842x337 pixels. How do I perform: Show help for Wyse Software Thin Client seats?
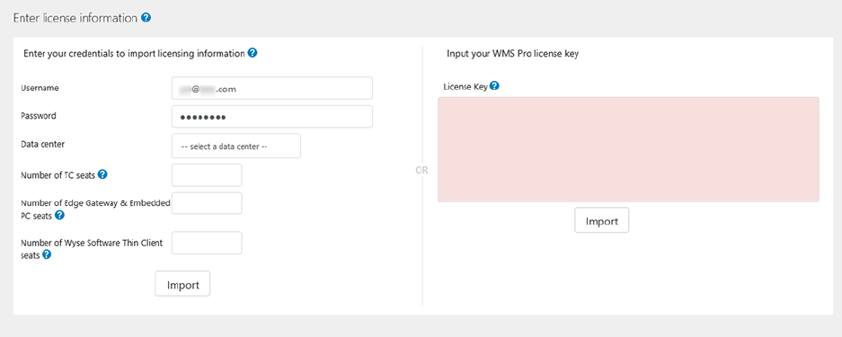pos(47,255)
